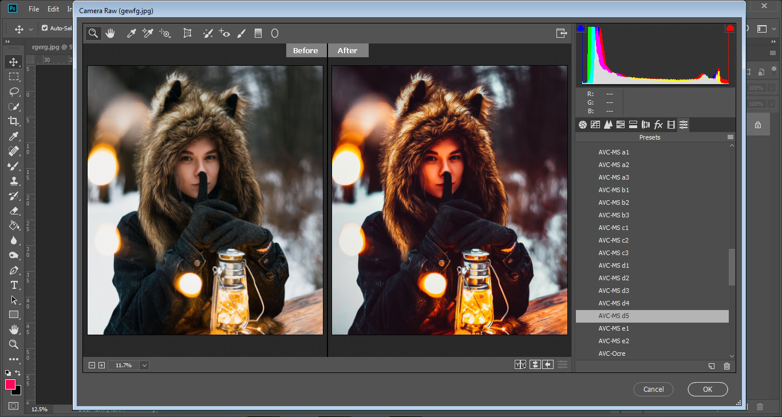Select the Rectangular Marquee tool
782x417 pixels.
[x=13, y=77]
